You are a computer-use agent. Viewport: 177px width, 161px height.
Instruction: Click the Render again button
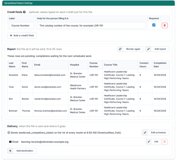(130, 49)
